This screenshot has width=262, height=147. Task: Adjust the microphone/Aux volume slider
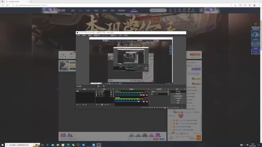click(x=129, y=95)
